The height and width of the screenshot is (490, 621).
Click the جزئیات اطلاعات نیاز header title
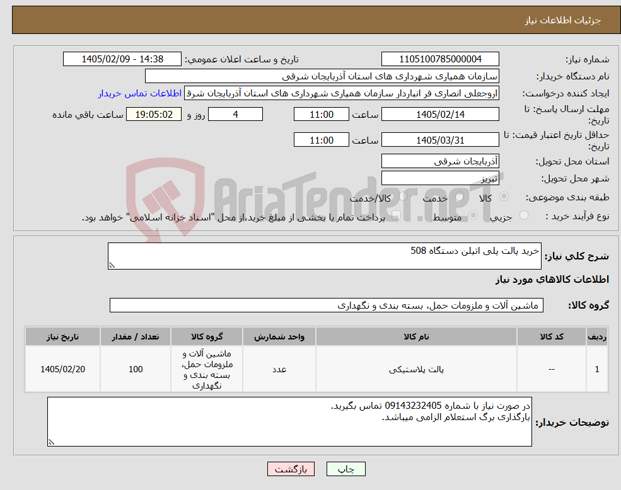pos(563,20)
